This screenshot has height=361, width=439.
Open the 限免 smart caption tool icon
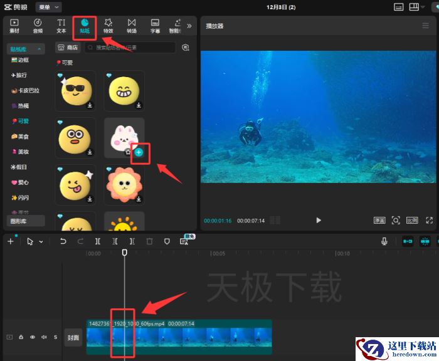point(184,241)
